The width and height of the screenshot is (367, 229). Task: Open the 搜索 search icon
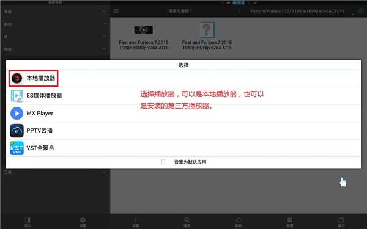[187, 220]
